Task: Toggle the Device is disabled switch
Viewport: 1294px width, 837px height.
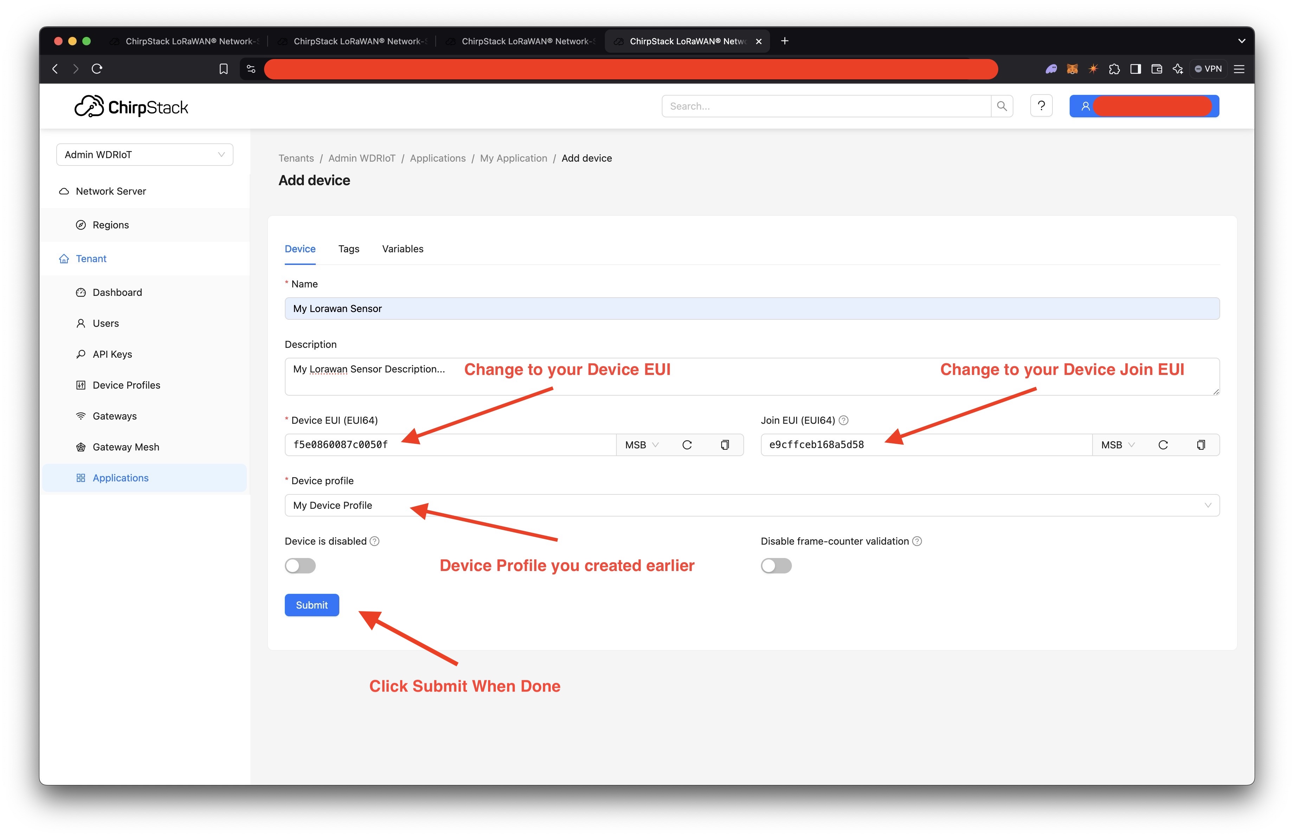Action: pyautogui.click(x=300, y=565)
